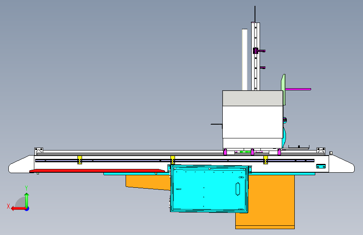363x235 pixels.
Task: Select the large cyan control panel box
Action: (209, 189)
